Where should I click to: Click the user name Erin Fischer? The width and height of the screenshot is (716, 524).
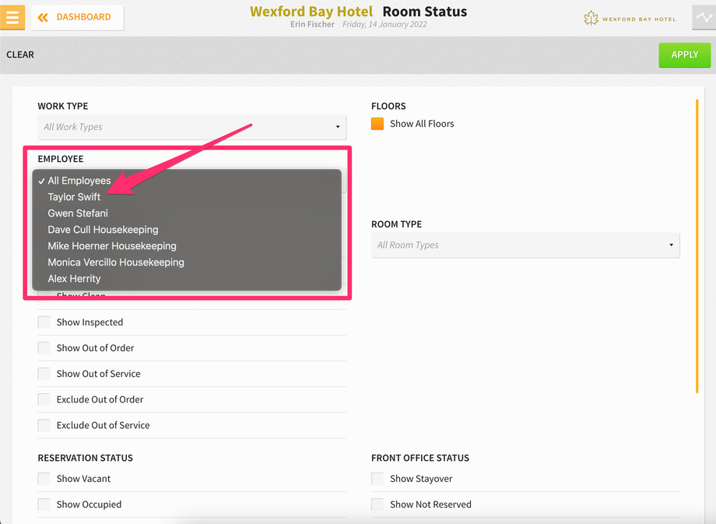[x=312, y=24]
